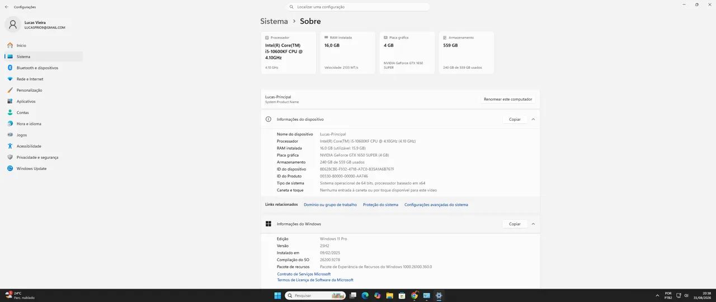
Task: Launch Microsoft Edge from the taskbar
Action: point(365,295)
